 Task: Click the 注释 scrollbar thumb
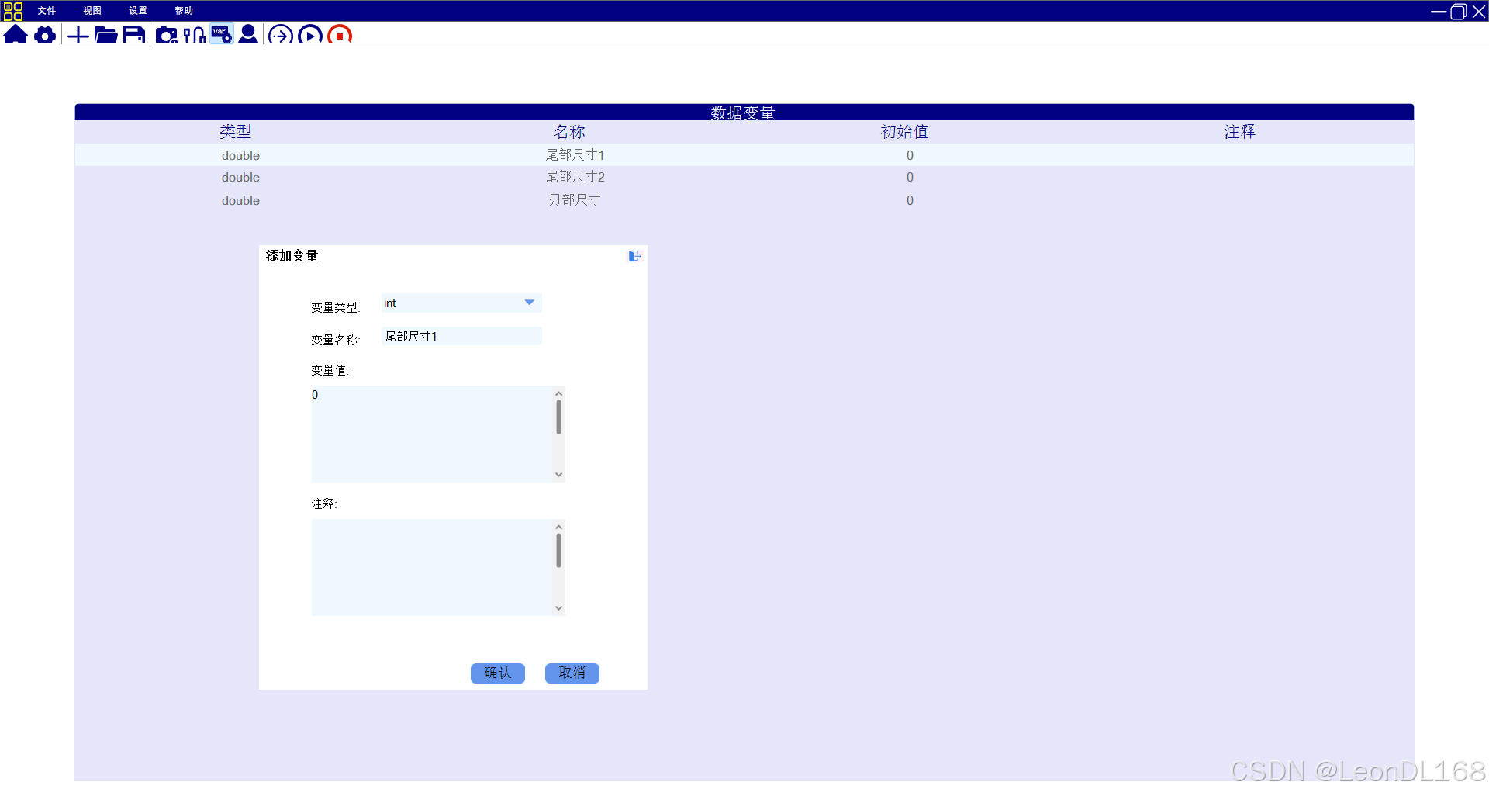click(558, 551)
